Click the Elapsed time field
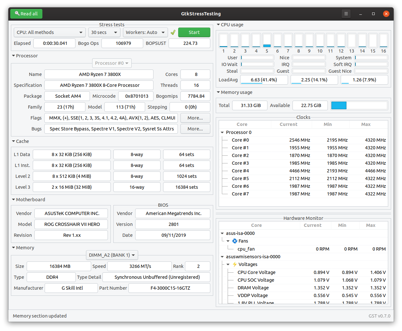The image size is (402, 331). click(55, 43)
